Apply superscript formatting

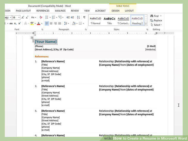[20, 24]
